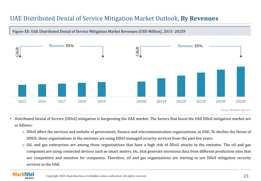Click the 2017 axis label
Image resolution: width=261 pixels, height=181 pixels.
(x=62, y=101)
